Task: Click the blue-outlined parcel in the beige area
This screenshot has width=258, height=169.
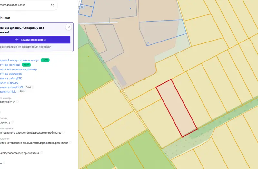Action: click(x=162, y=32)
